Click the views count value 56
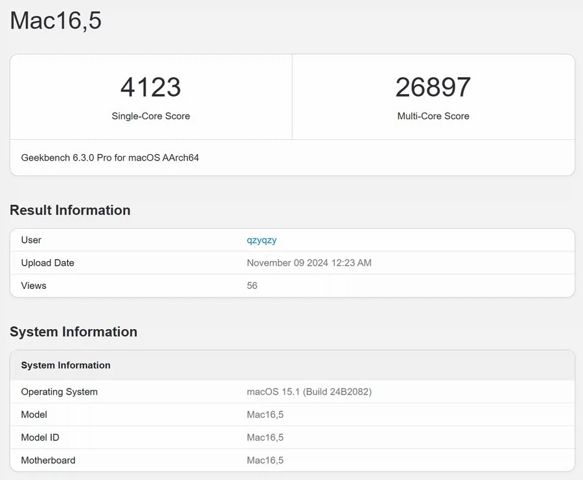 [x=252, y=286]
